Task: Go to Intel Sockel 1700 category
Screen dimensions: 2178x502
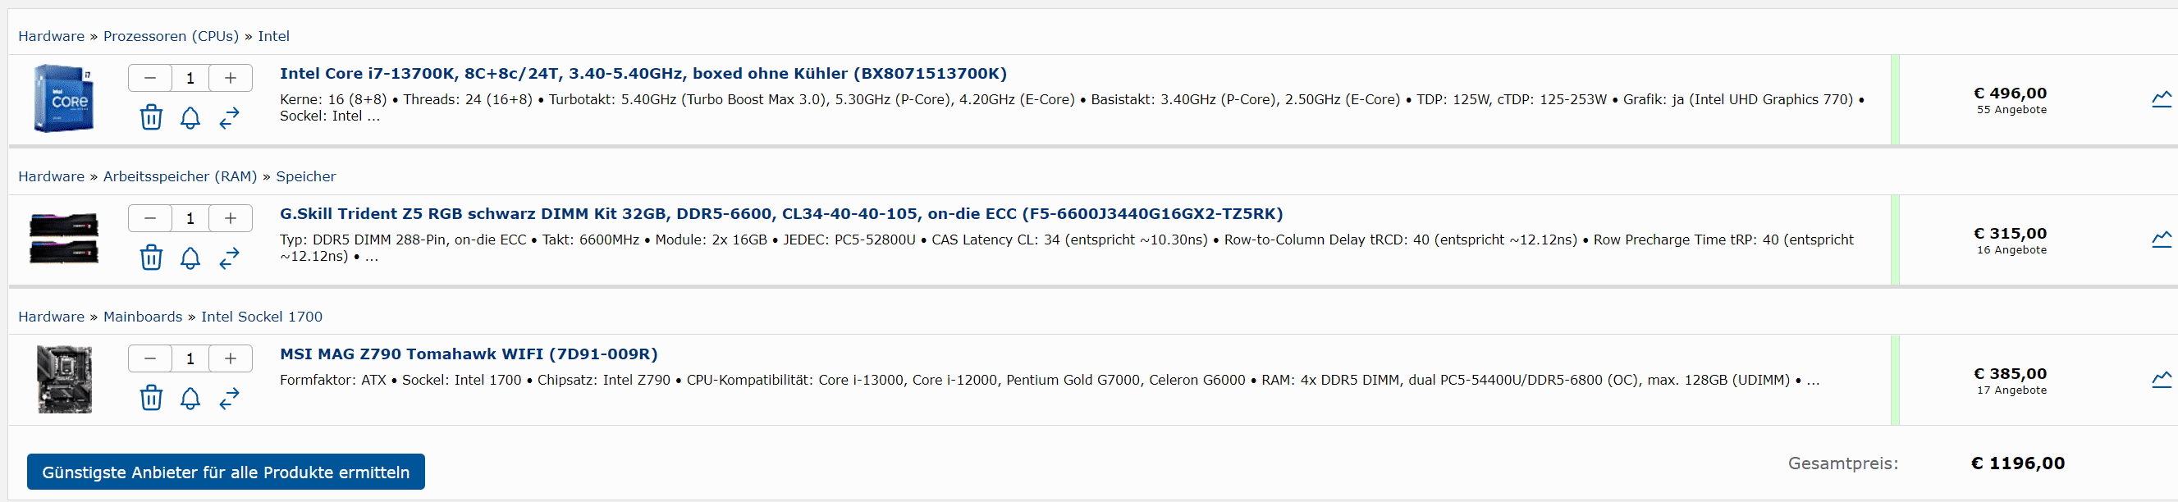Action: click(x=261, y=317)
